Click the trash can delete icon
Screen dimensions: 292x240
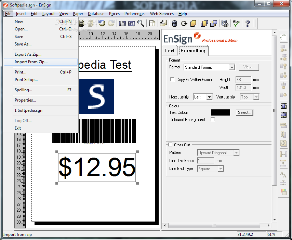pyautogui.click(x=174, y=24)
